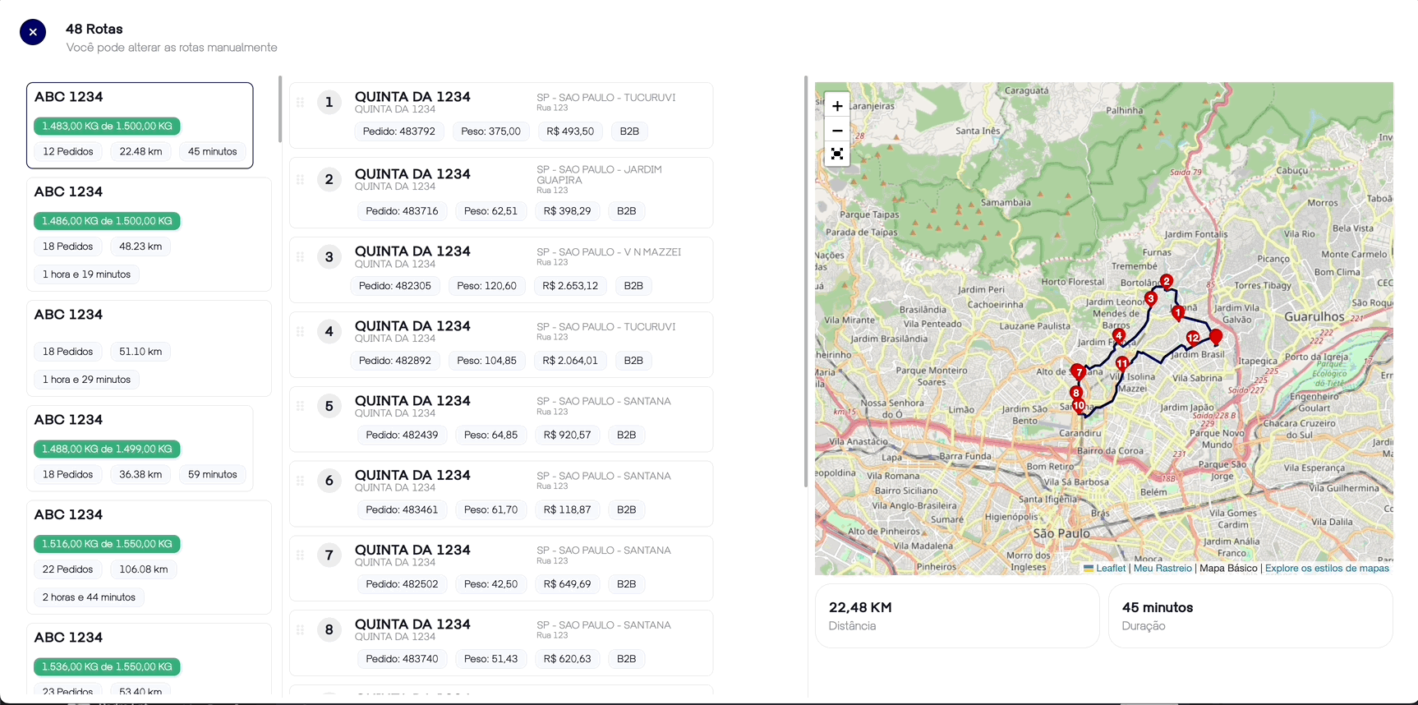Select the route with 51.10 km
Image resolution: width=1418 pixels, height=705 pixels.
[x=149, y=348]
